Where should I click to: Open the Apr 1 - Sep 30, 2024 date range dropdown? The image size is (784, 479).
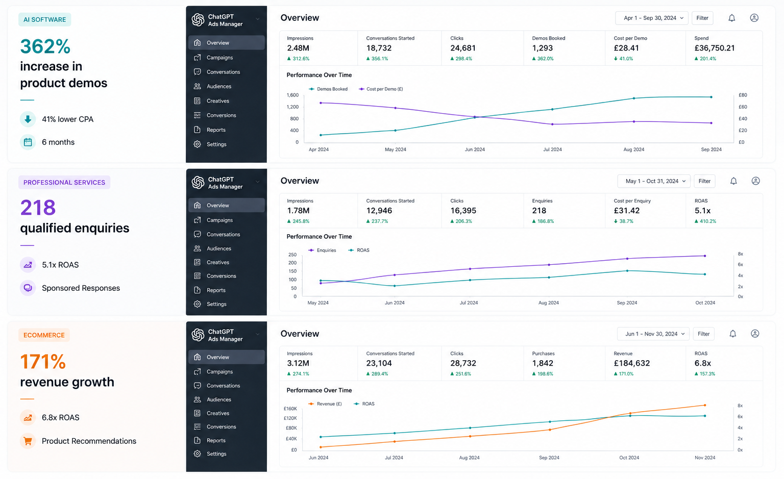652,18
